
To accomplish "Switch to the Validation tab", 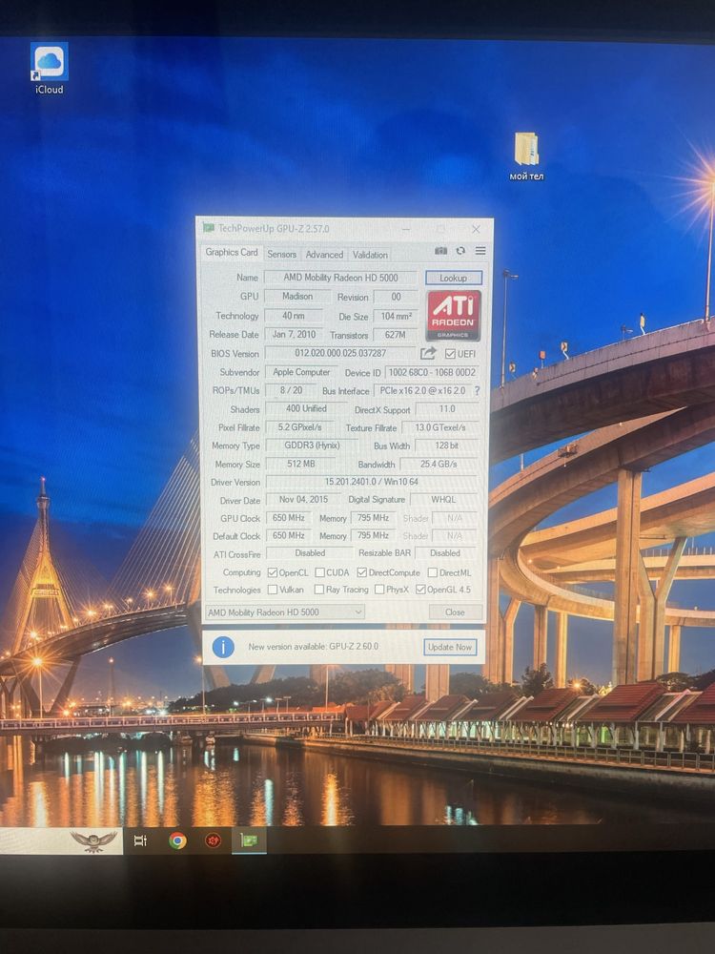I will tap(370, 255).
